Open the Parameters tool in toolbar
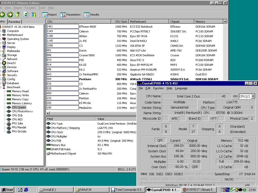Image resolution: width=258 pixels, height=193 pixels. point(70,15)
